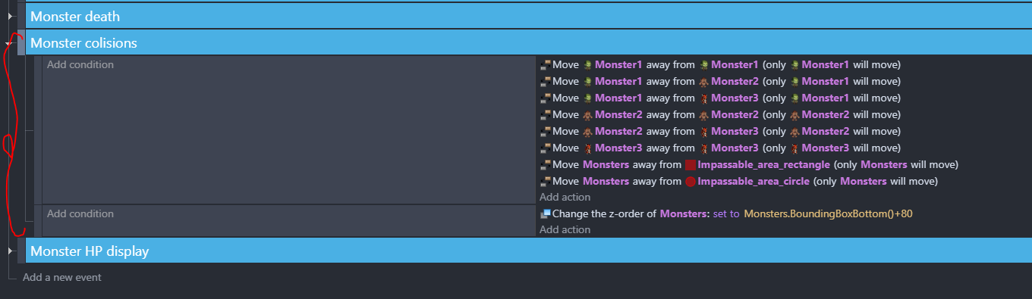
Task: Click move icon of Impassable_area_circle action
Action: tap(545, 182)
